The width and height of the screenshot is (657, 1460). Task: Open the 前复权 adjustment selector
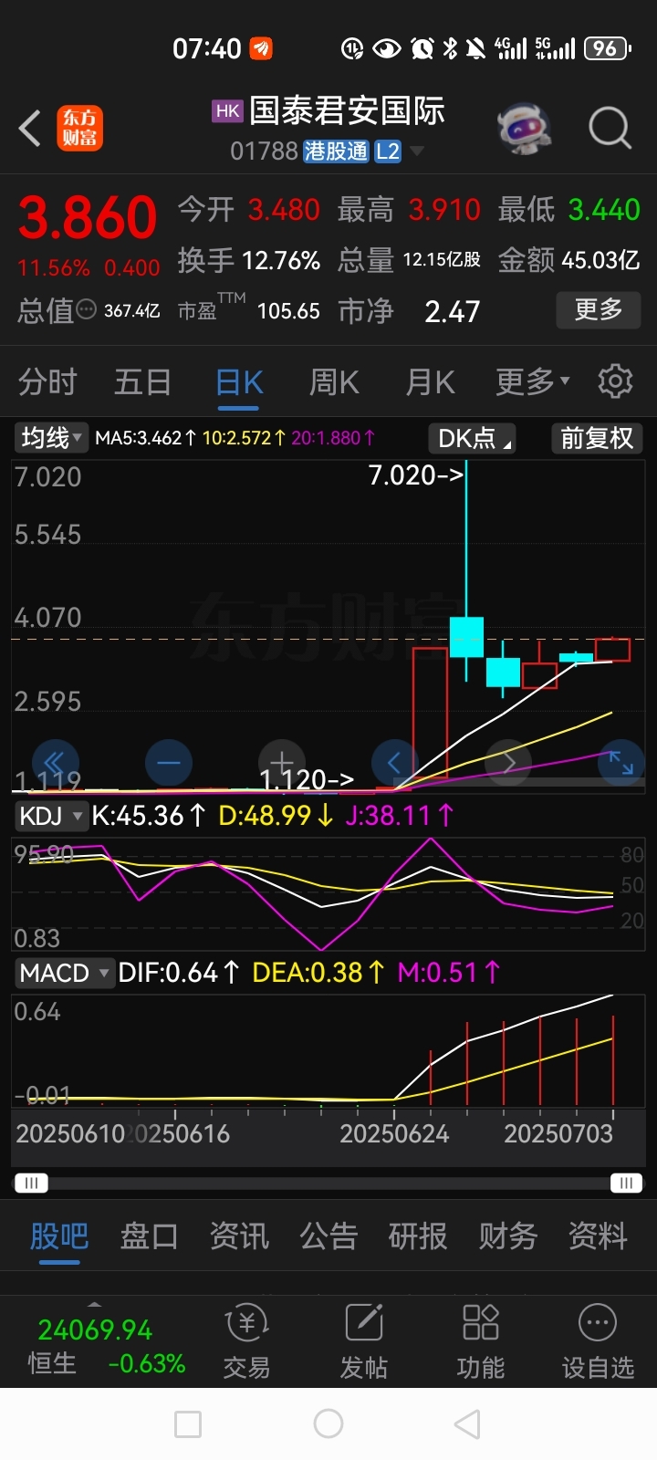[x=597, y=438]
